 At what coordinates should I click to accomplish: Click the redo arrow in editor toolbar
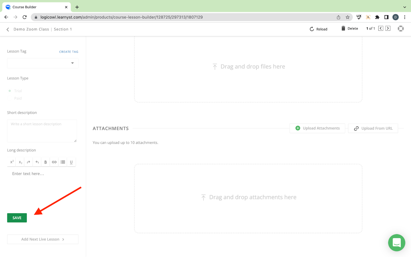pyautogui.click(x=29, y=162)
